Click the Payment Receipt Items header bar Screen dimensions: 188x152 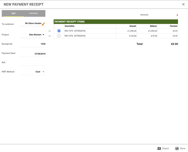[x=116, y=22]
